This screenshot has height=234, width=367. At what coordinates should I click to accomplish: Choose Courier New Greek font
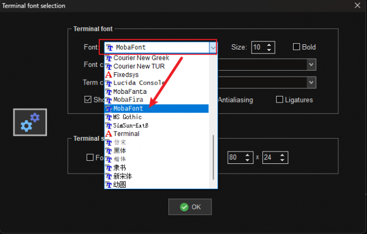pyautogui.click(x=157, y=58)
